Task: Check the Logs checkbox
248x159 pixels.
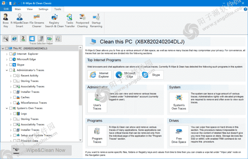Action: click(15, 113)
